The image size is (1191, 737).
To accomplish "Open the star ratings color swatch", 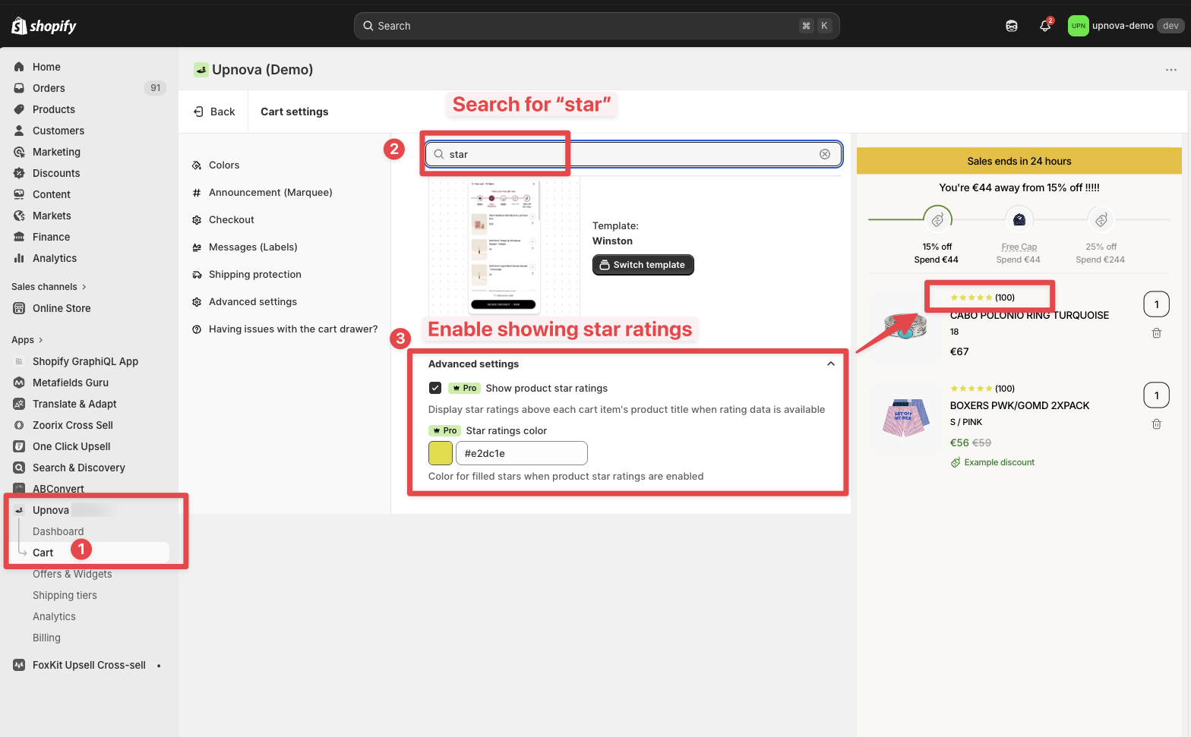I will point(441,453).
